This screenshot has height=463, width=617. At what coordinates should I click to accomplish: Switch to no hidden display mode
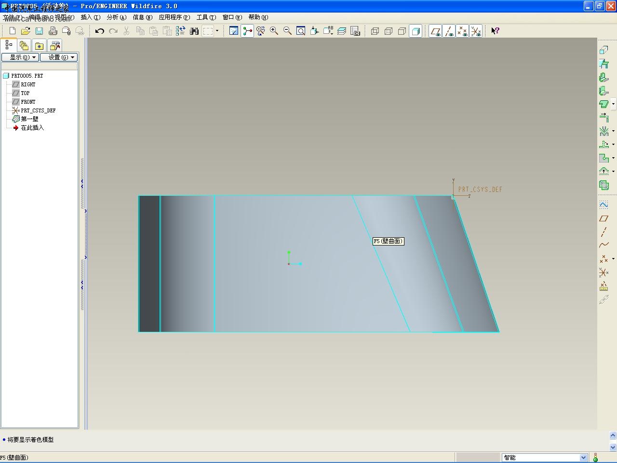point(402,31)
